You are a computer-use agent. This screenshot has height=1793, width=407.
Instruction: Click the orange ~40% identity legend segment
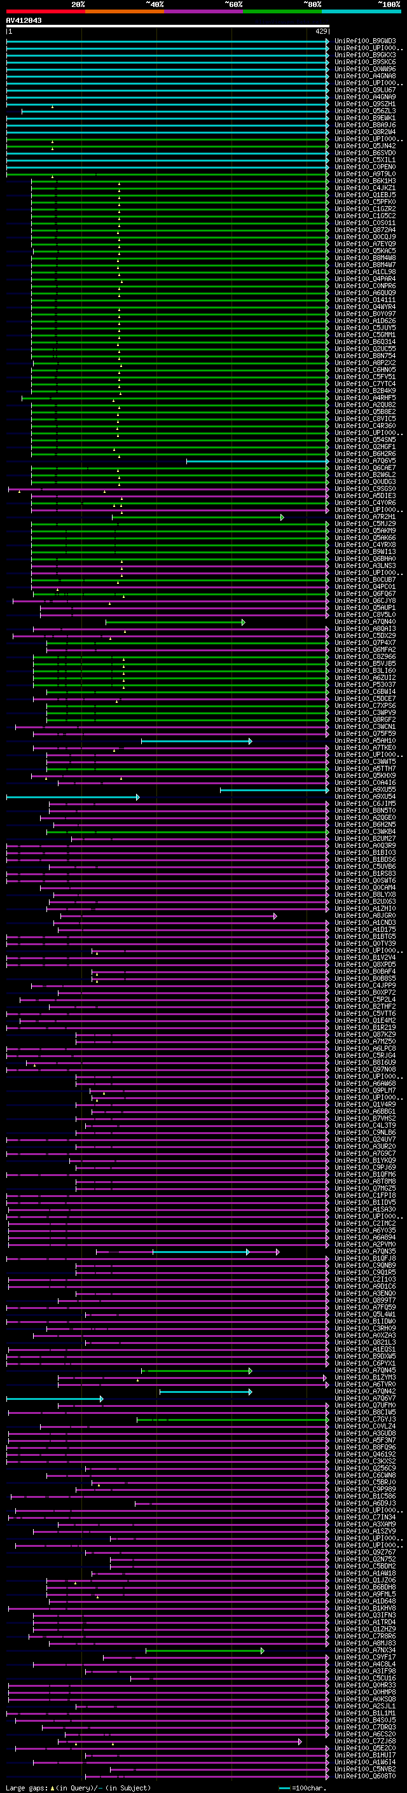click(125, 12)
